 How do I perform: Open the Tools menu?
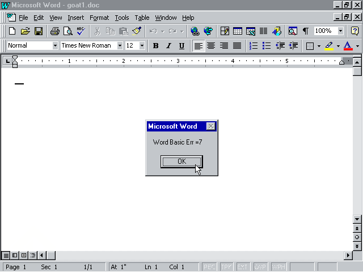coord(122,18)
